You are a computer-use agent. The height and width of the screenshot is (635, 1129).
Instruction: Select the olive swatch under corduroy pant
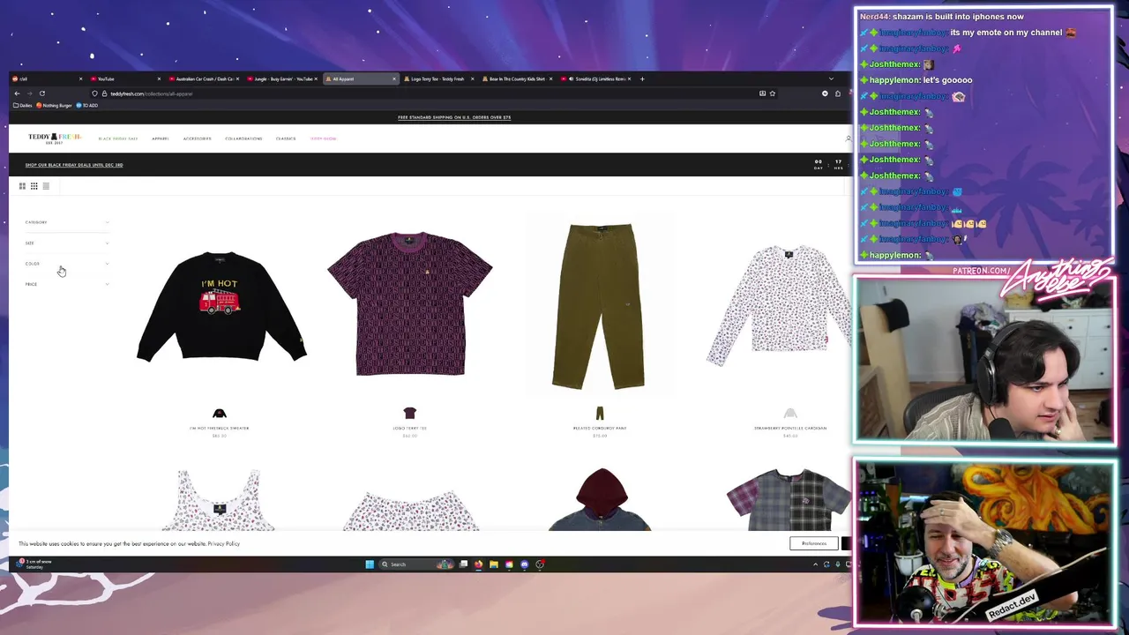(600, 413)
